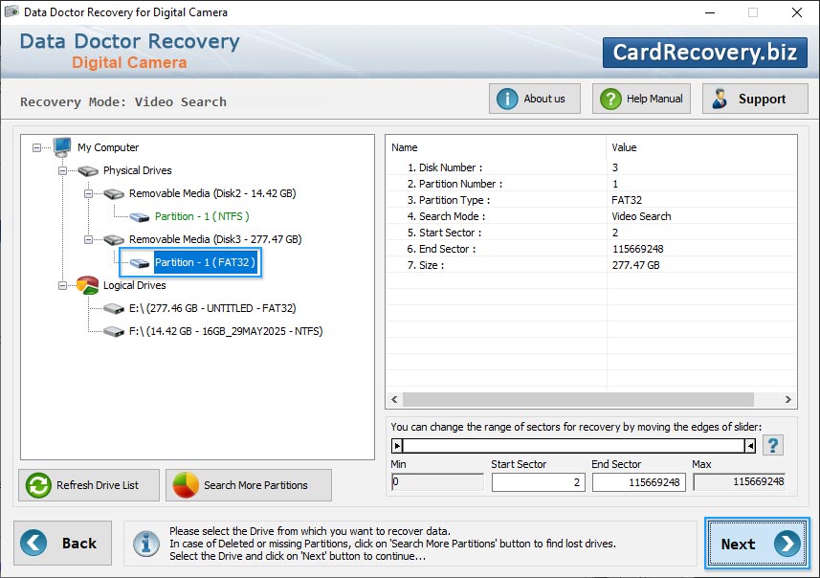Click the 'Video Search' value cell

pos(641,216)
